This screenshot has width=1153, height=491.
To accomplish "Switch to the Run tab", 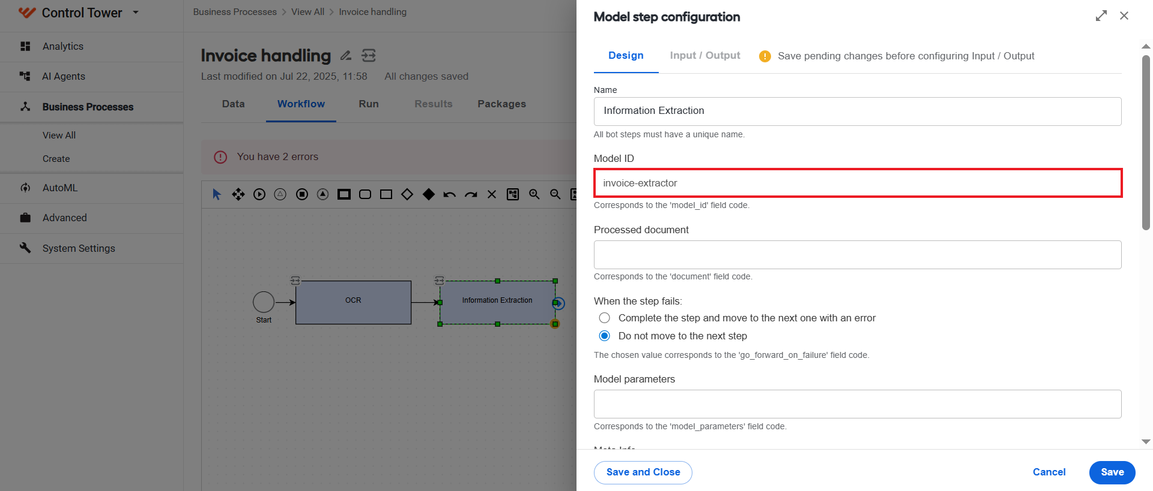I will pyautogui.click(x=369, y=104).
